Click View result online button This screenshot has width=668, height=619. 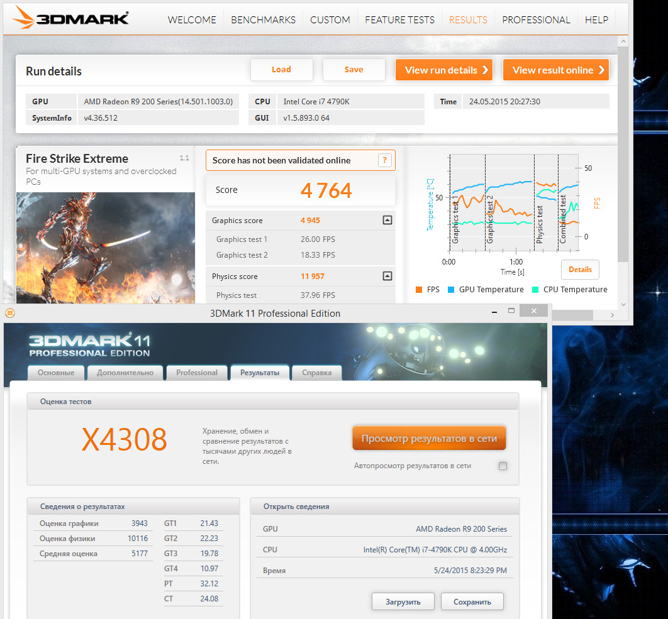[x=556, y=70]
